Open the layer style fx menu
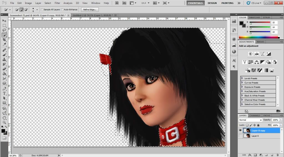Screen dimensions: 284x157 point(250,155)
